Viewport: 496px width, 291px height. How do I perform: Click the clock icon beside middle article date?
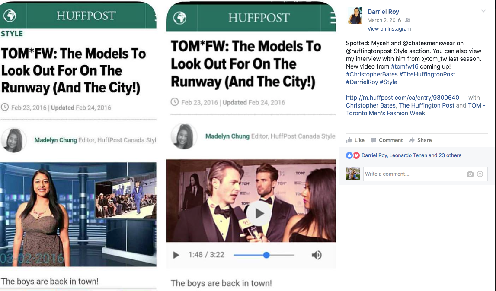pyautogui.click(x=175, y=102)
